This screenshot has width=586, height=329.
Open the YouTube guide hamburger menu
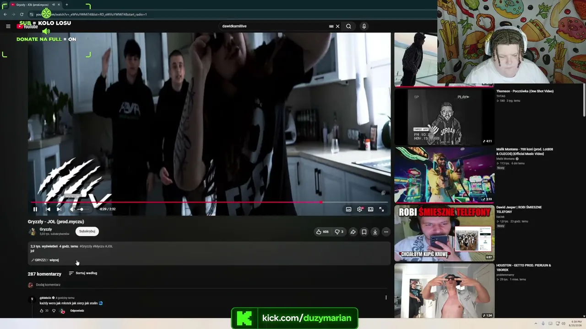point(8,27)
